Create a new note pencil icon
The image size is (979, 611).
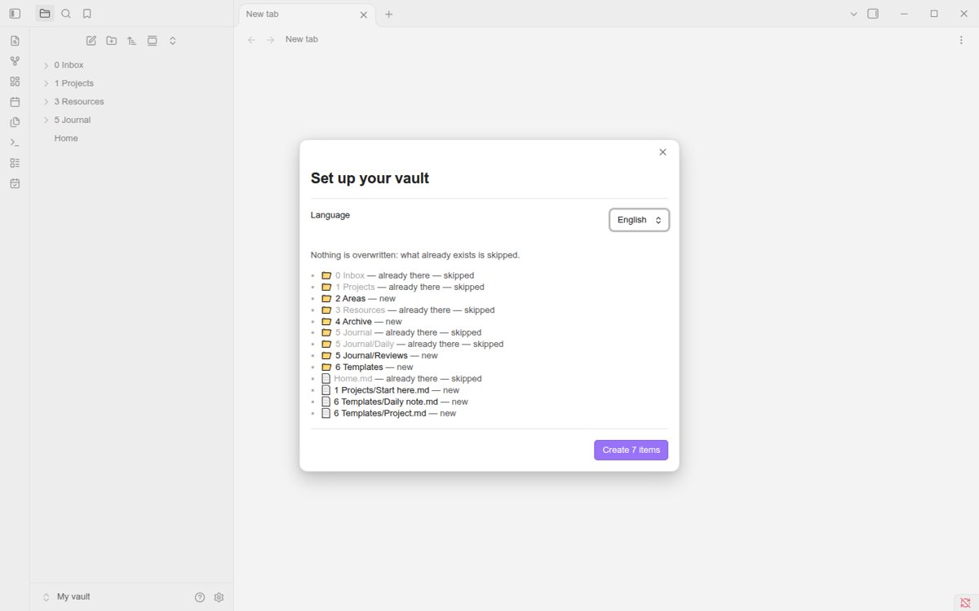tap(91, 41)
